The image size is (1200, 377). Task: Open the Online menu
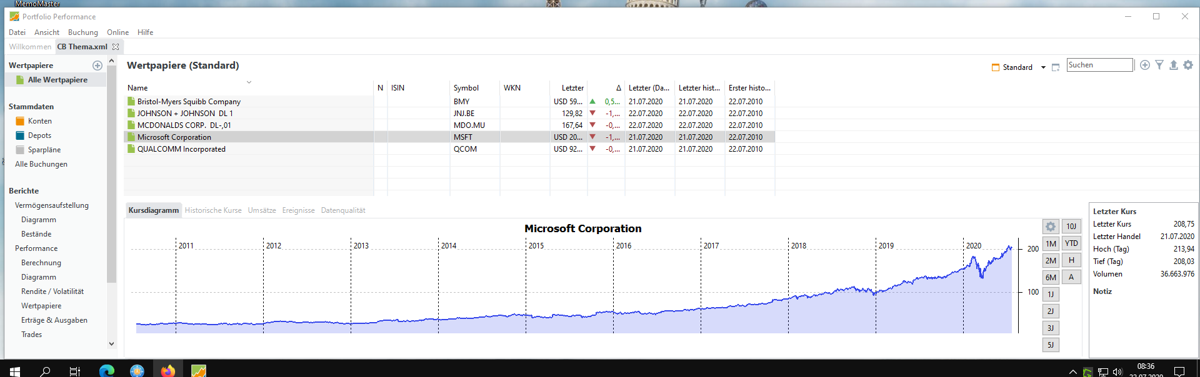click(117, 32)
